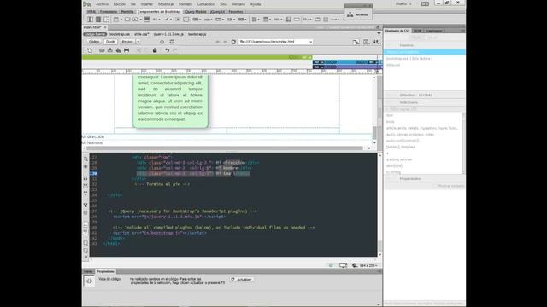Open the Archivo menu

click(x=103, y=4)
